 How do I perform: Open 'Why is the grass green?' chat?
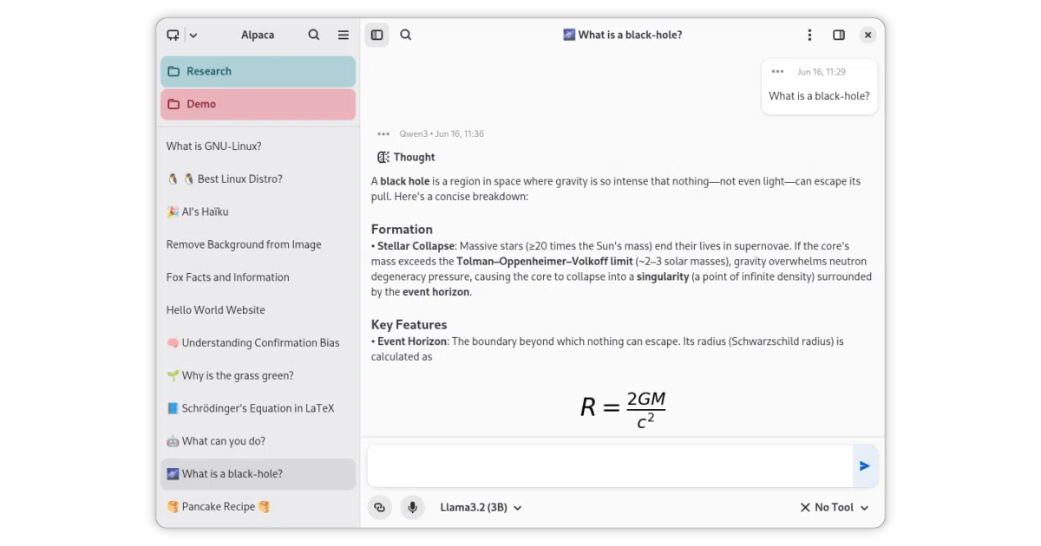coord(258,376)
